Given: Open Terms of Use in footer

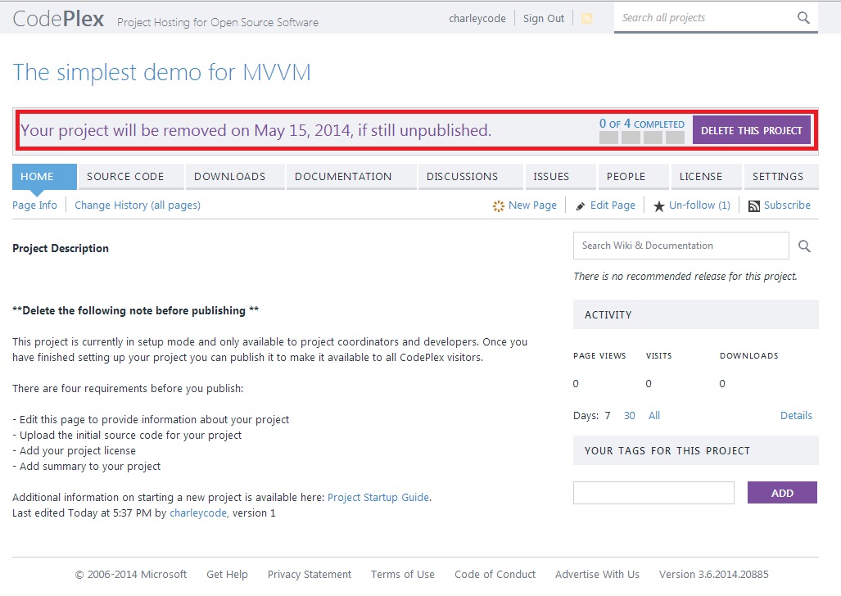Looking at the screenshot, I should [403, 574].
